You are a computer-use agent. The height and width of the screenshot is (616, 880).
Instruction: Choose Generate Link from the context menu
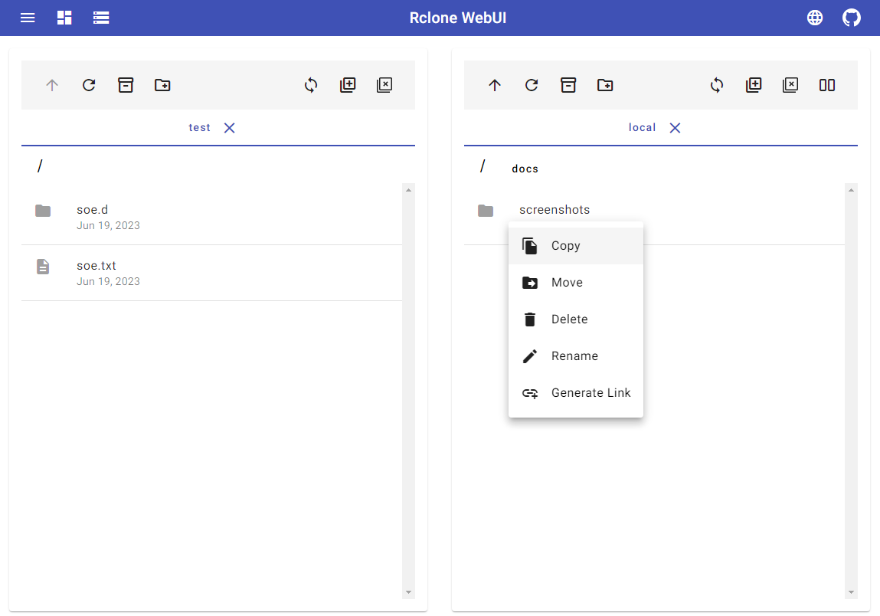coord(576,393)
